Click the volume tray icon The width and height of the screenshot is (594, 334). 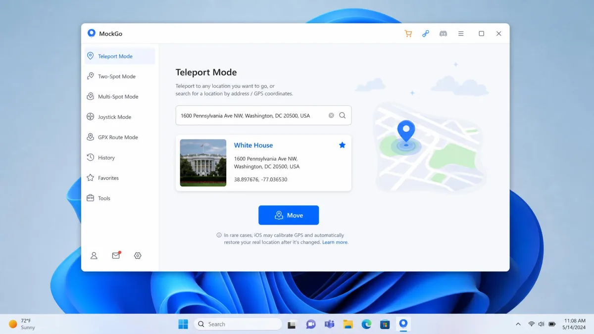click(541, 324)
